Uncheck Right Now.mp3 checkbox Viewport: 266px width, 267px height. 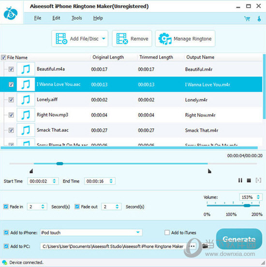11,115
